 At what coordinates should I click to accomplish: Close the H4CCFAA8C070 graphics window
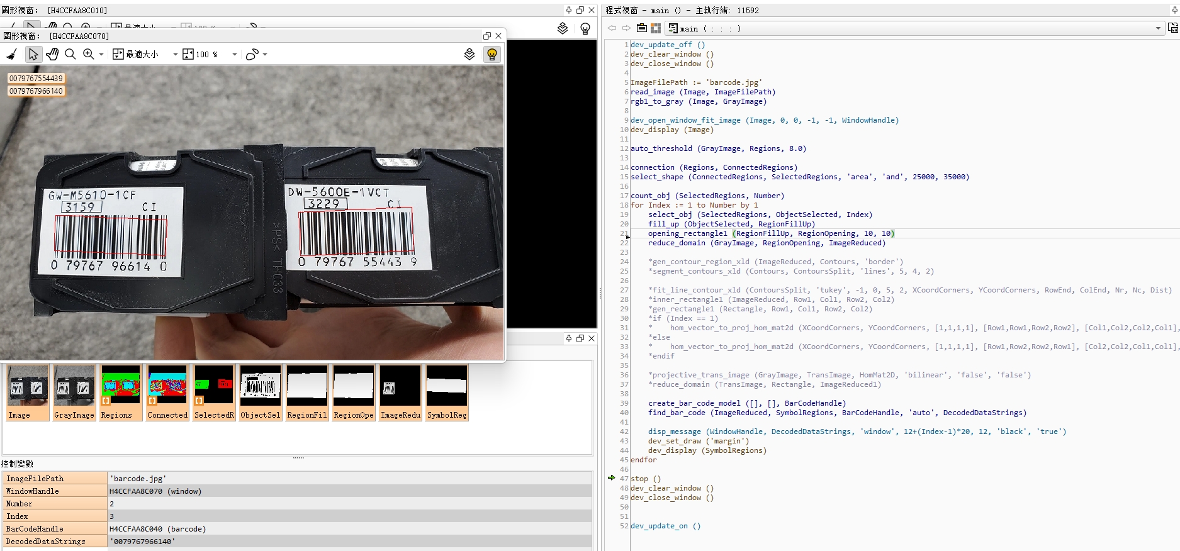point(498,36)
